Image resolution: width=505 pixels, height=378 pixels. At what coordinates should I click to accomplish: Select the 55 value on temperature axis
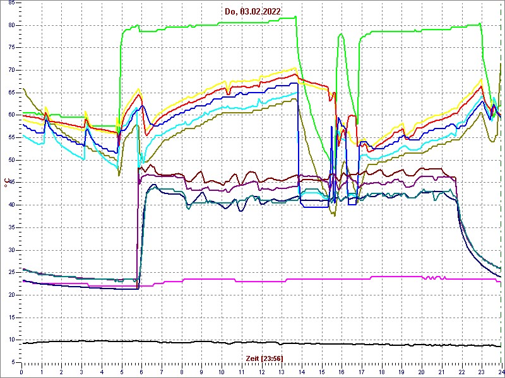tap(11, 138)
